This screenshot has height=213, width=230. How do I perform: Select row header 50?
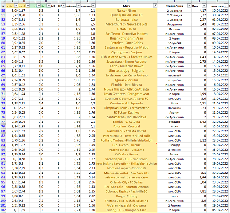[x=3, y=11]
